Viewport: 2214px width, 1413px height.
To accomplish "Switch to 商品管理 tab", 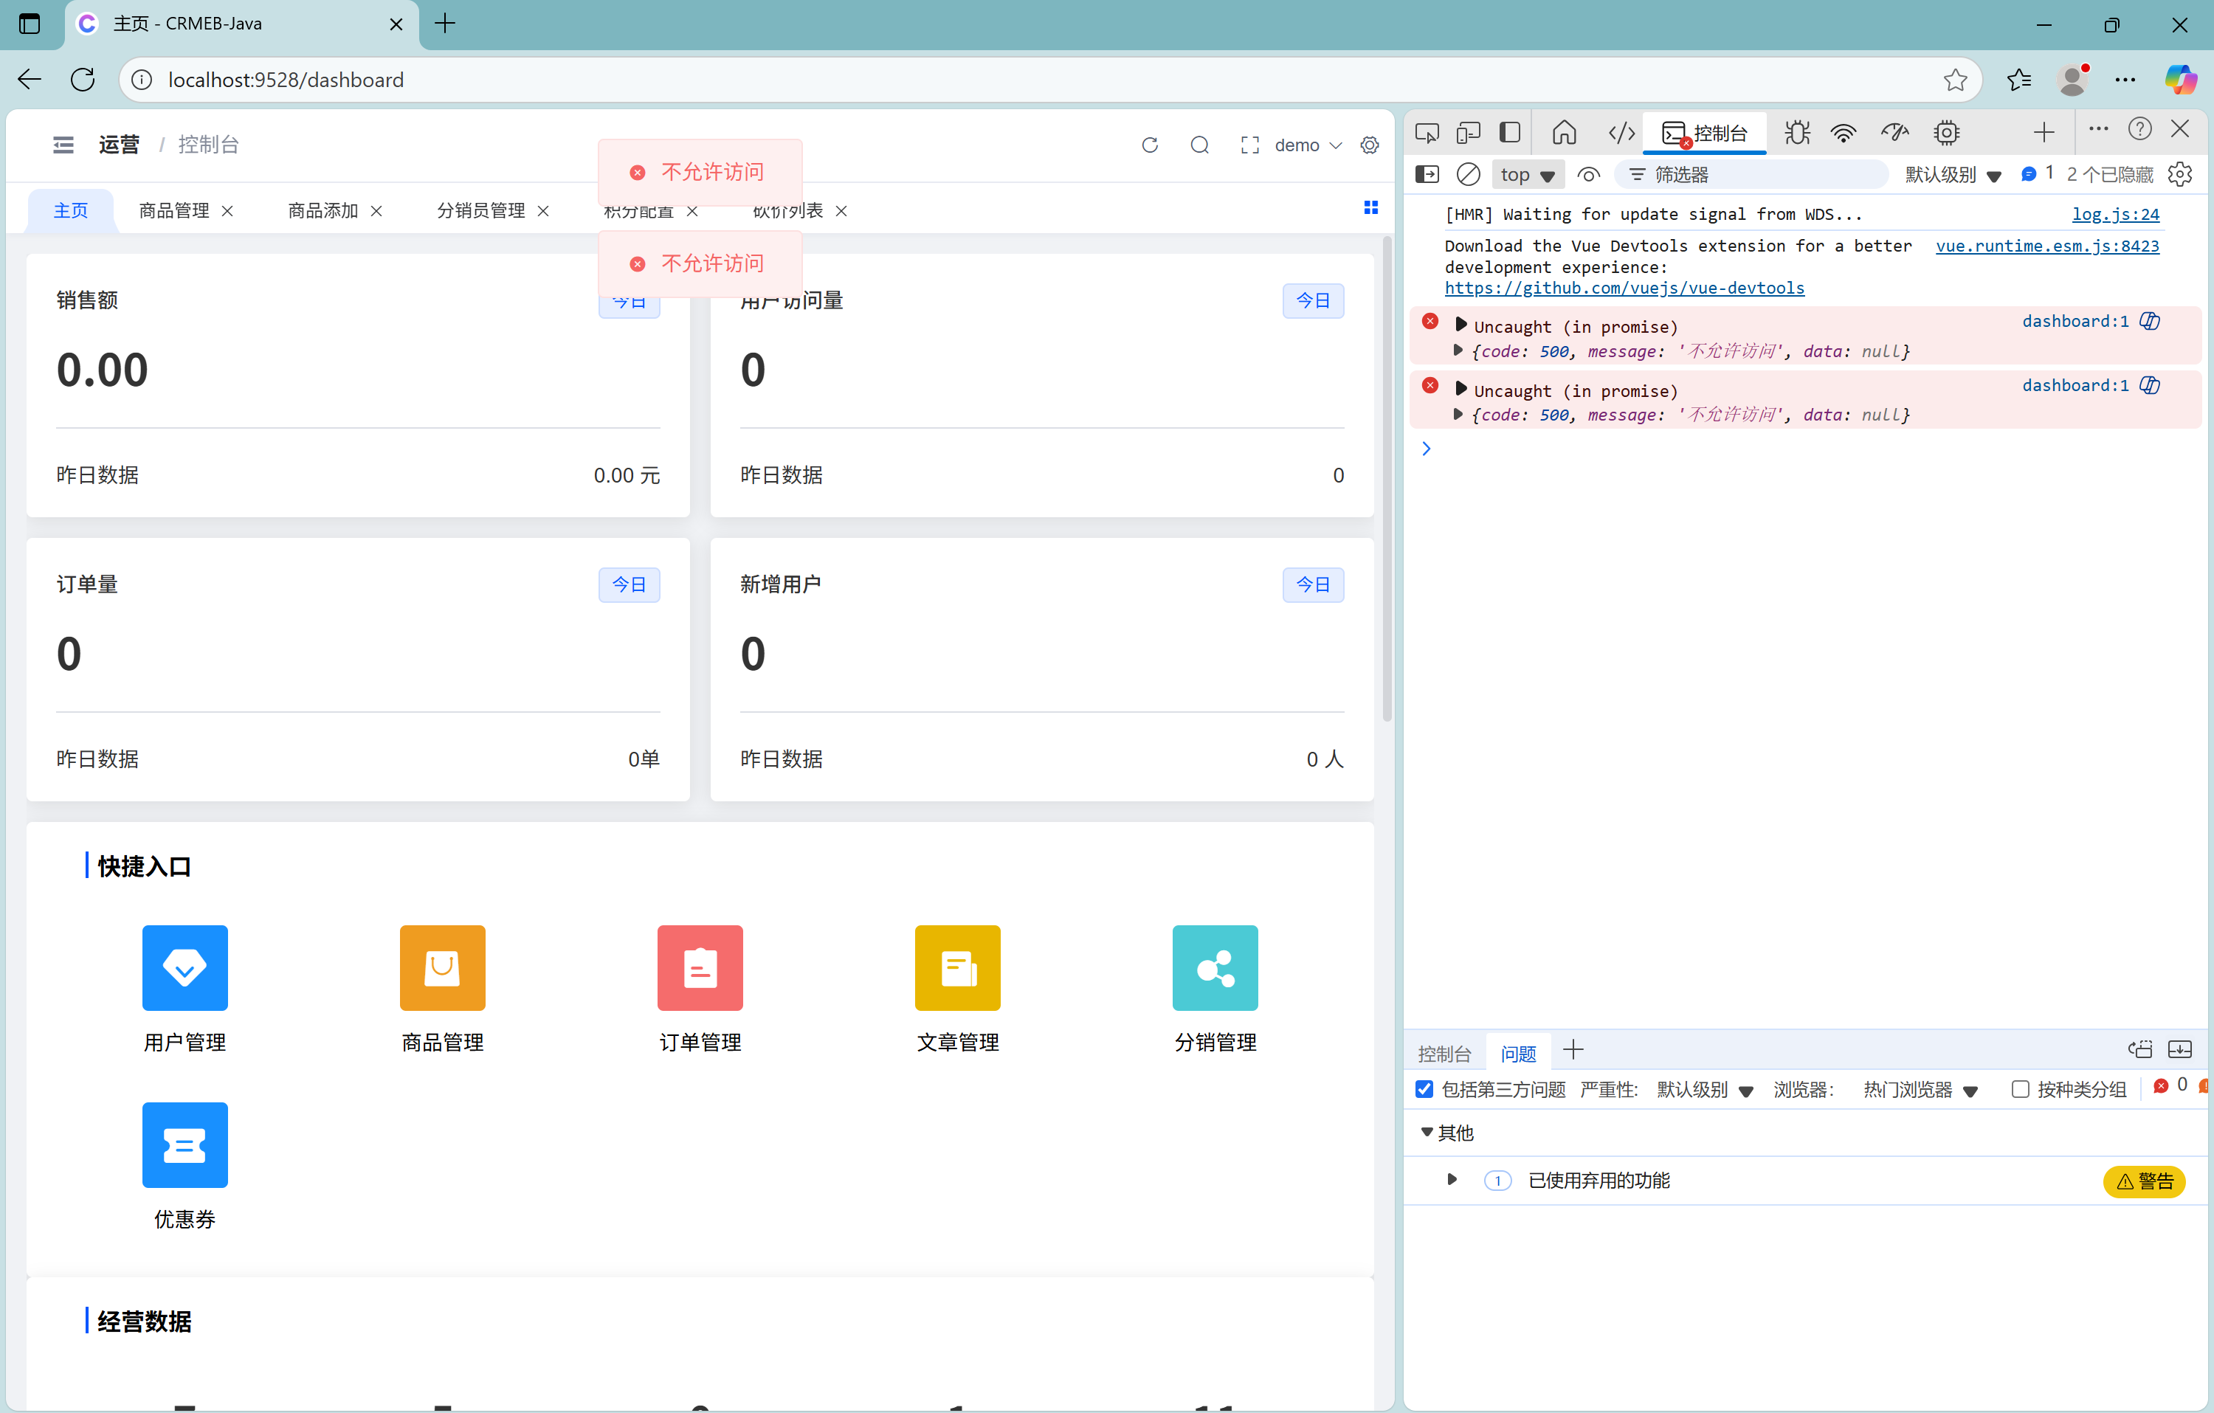I will (173, 210).
